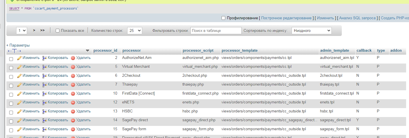Screen dimensions: 409x138
Task: Sort by admin_template column header
Action: [x=335, y=50]
